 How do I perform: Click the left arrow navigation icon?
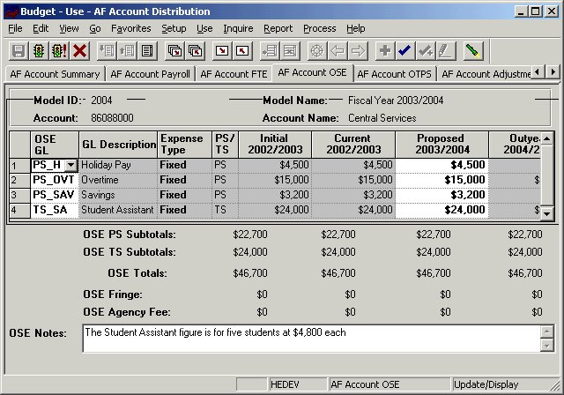[x=337, y=51]
